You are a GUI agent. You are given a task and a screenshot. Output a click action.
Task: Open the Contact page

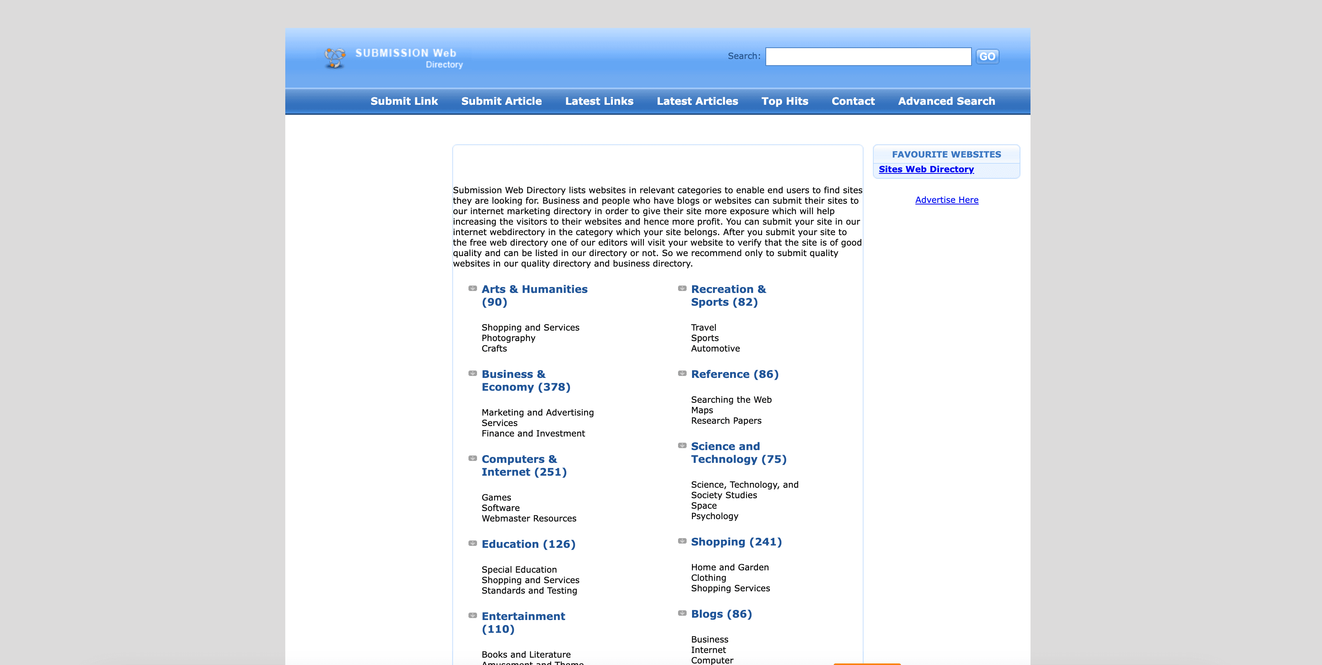pos(853,101)
